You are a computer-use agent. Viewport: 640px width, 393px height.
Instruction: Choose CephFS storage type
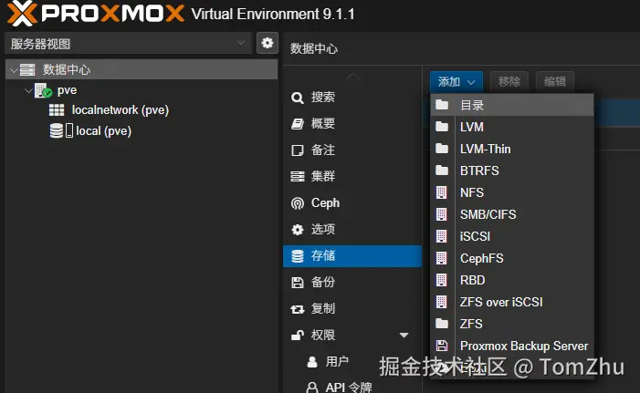coord(512,258)
